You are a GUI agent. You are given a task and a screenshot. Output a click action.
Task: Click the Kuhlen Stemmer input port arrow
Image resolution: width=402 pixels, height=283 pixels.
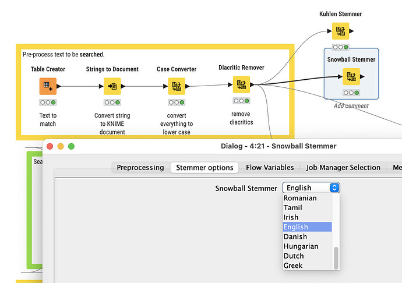[x=329, y=31]
